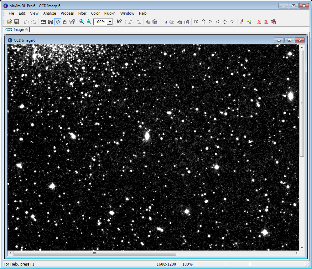Viewport: 312px width, 269px height.
Task: Maximize the CCD Image 6 child window
Action: pos(289,40)
